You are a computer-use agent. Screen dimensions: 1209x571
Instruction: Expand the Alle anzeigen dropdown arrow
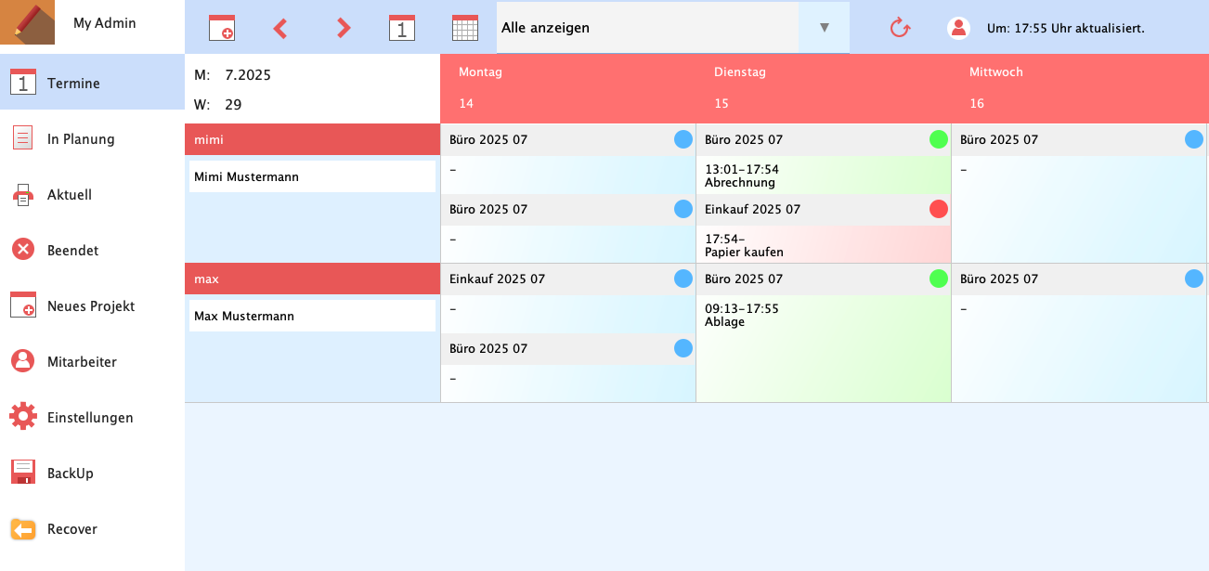824,28
